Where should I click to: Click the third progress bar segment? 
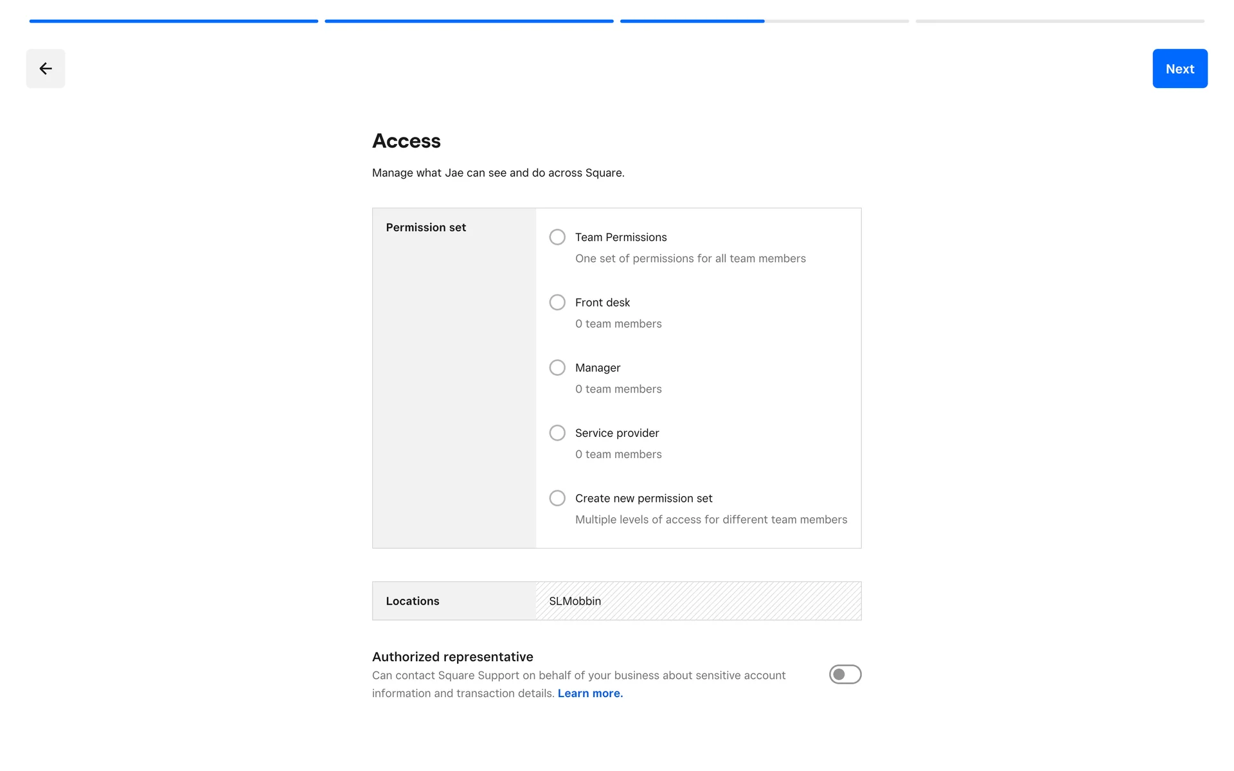click(764, 21)
